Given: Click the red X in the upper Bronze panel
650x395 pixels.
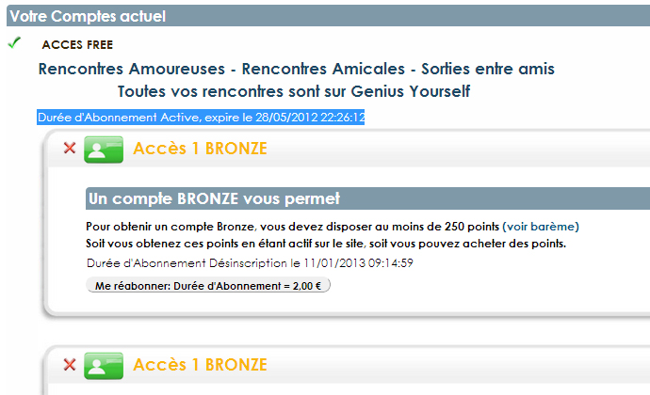Looking at the screenshot, I should point(70,148).
